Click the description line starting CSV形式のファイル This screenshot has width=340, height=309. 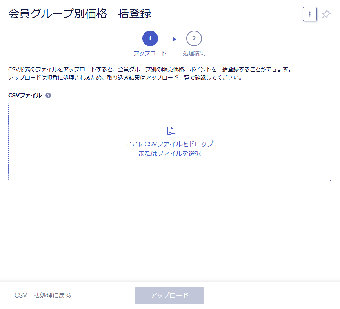pos(150,69)
